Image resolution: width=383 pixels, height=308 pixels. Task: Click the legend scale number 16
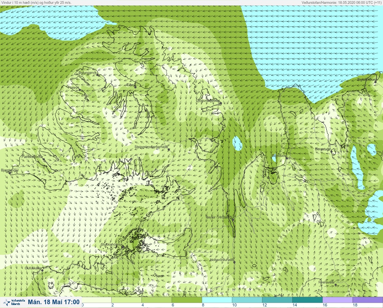(x=325, y=305)
